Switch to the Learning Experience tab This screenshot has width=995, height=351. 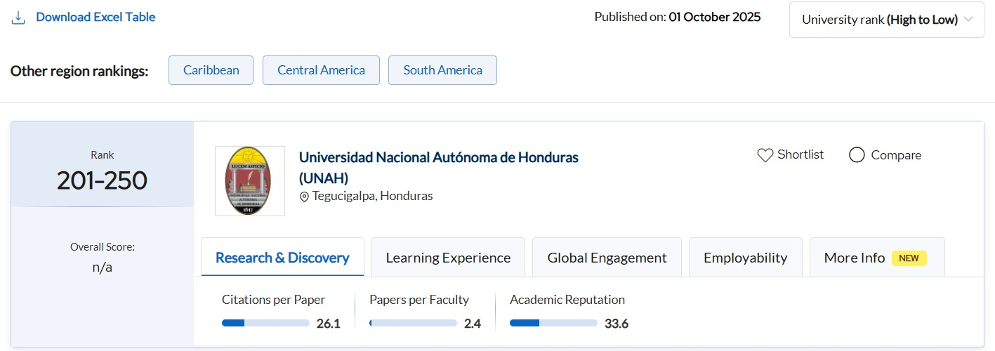point(448,258)
